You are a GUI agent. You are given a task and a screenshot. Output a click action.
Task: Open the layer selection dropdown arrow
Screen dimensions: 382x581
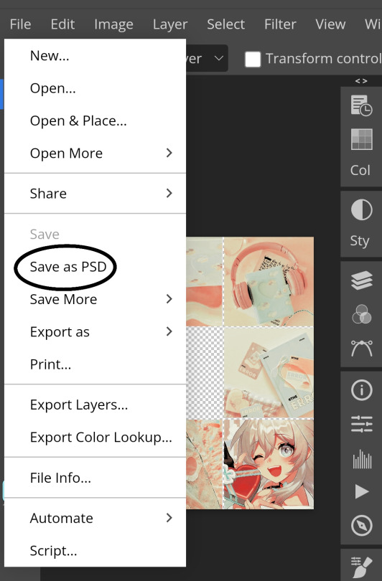click(219, 58)
